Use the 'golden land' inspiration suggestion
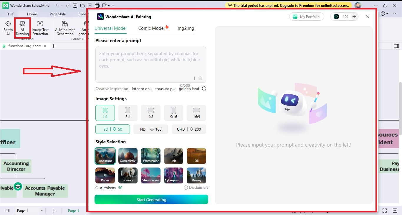This screenshot has height=215, width=402. point(189,89)
